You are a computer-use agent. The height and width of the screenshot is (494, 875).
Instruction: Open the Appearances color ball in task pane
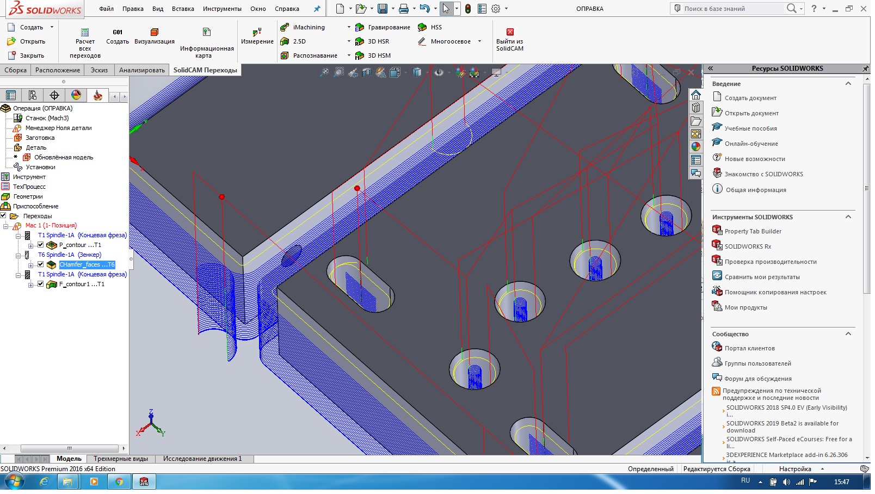pos(696,146)
